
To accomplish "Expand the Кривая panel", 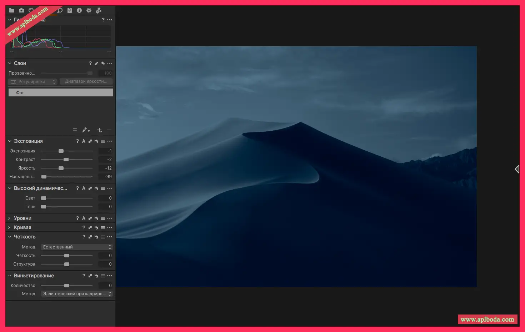I will (x=10, y=227).
